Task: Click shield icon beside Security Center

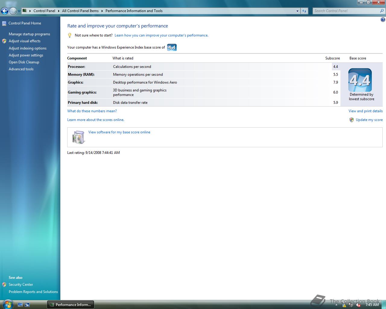Action: point(4,285)
